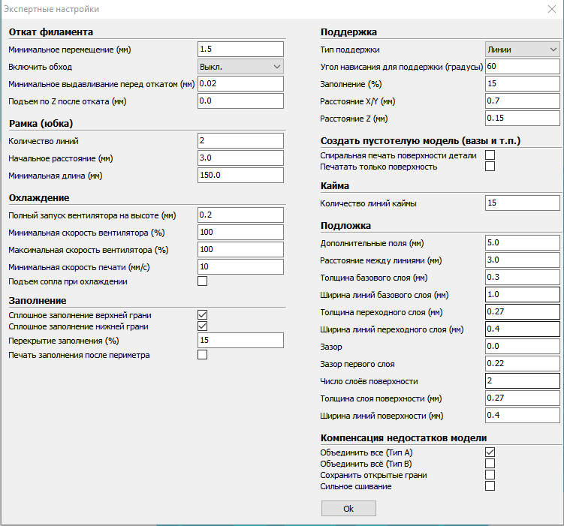Click the Число слоёв поверхности field
This screenshot has height=526, width=564.
[x=523, y=380]
